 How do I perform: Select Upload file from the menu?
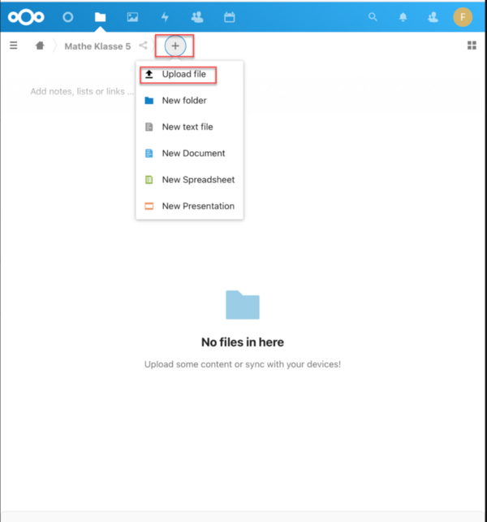tap(189, 74)
